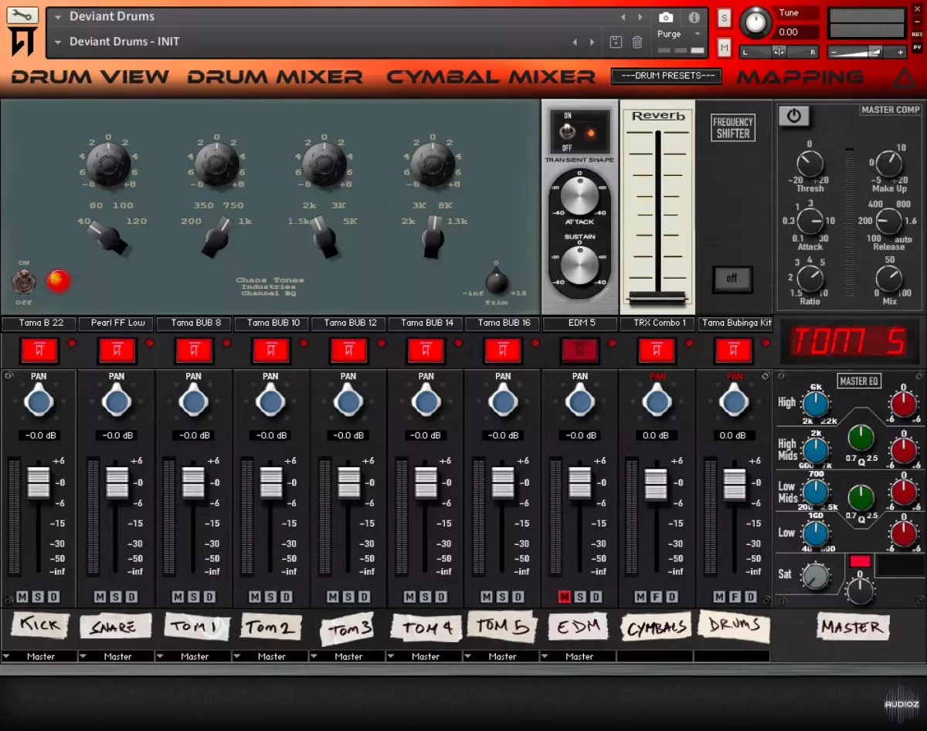This screenshot has width=927, height=731.
Task: Click the Reverb send fader
Action: [x=657, y=298]
